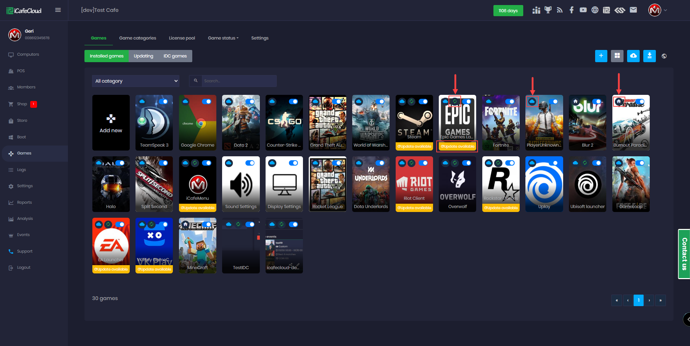Screen dimensions: 690x346
Task: Toggle the Dota 2 enable switch
Action: coord(250,102)
